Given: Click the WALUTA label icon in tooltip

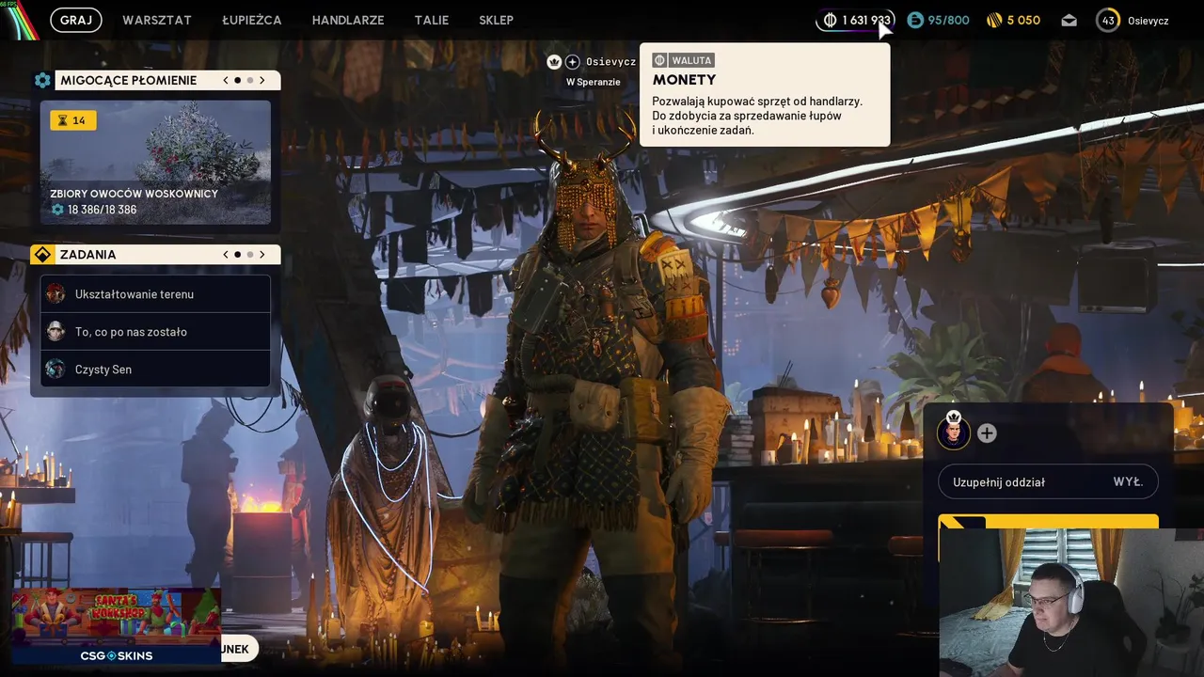Looking at the screenshot, I should [659, 60].
